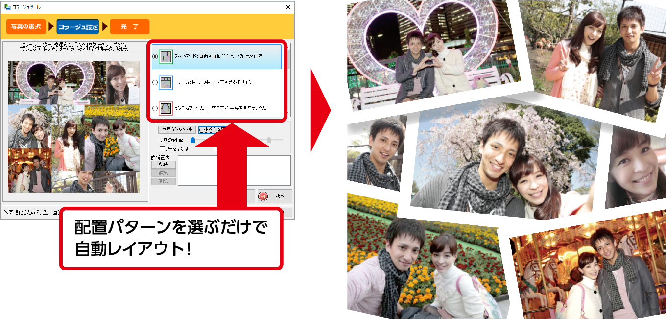Click the red circular next-arrow icon

coord(262,197)
